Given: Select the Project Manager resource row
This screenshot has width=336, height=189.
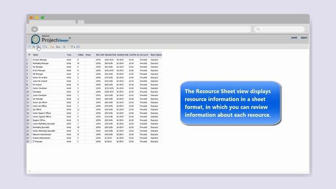Looking at the screenshot, I should coord(94,60).
